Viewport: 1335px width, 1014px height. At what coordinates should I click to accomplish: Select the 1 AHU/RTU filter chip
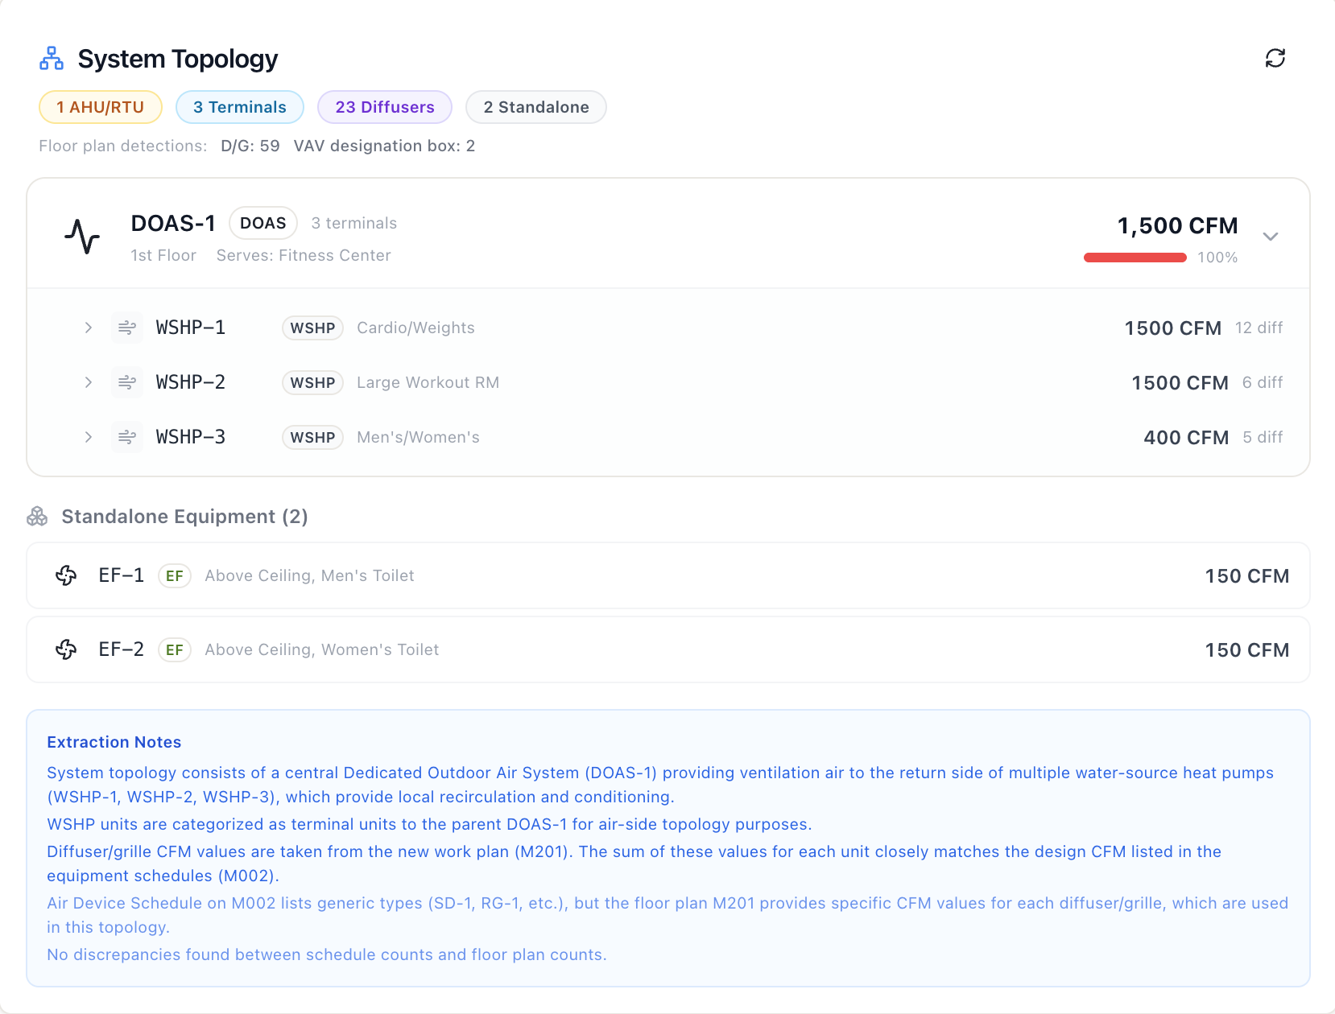(101, 107)
